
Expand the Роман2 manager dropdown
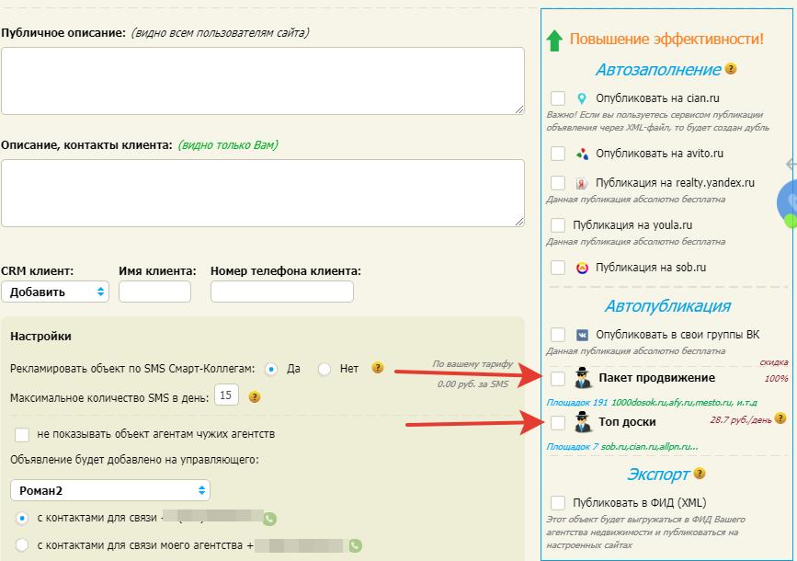pyautogui.click(x=110, y=490)
